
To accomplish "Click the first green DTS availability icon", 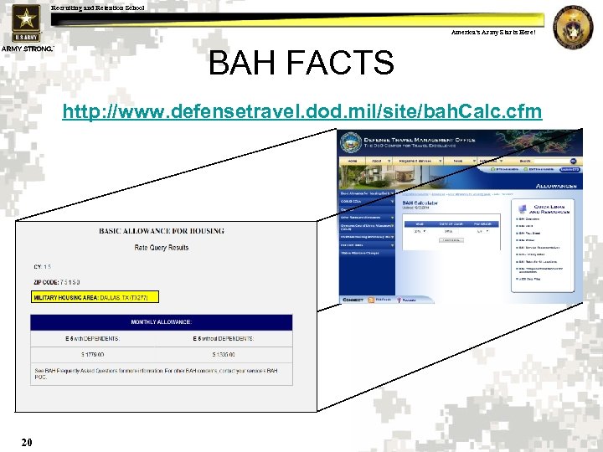I will [493, 169].
